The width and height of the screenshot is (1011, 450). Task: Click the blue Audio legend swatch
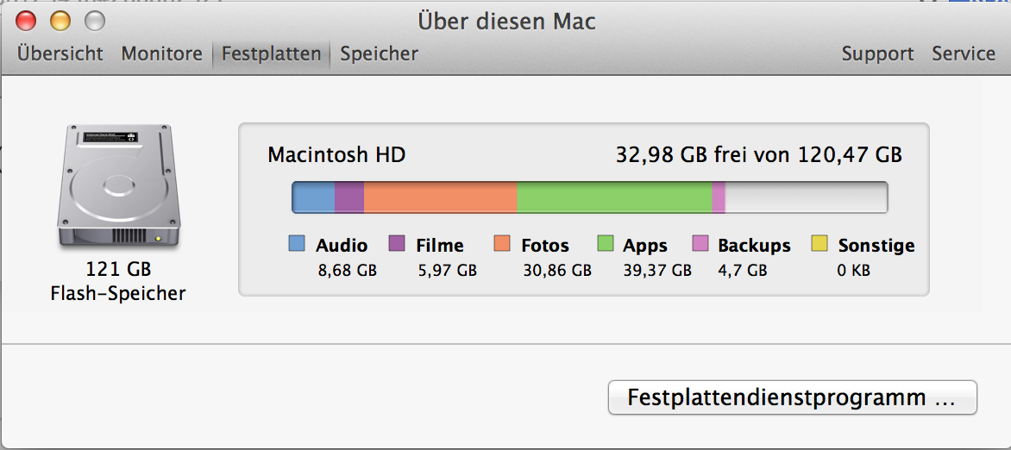click(x=297, y=245)
